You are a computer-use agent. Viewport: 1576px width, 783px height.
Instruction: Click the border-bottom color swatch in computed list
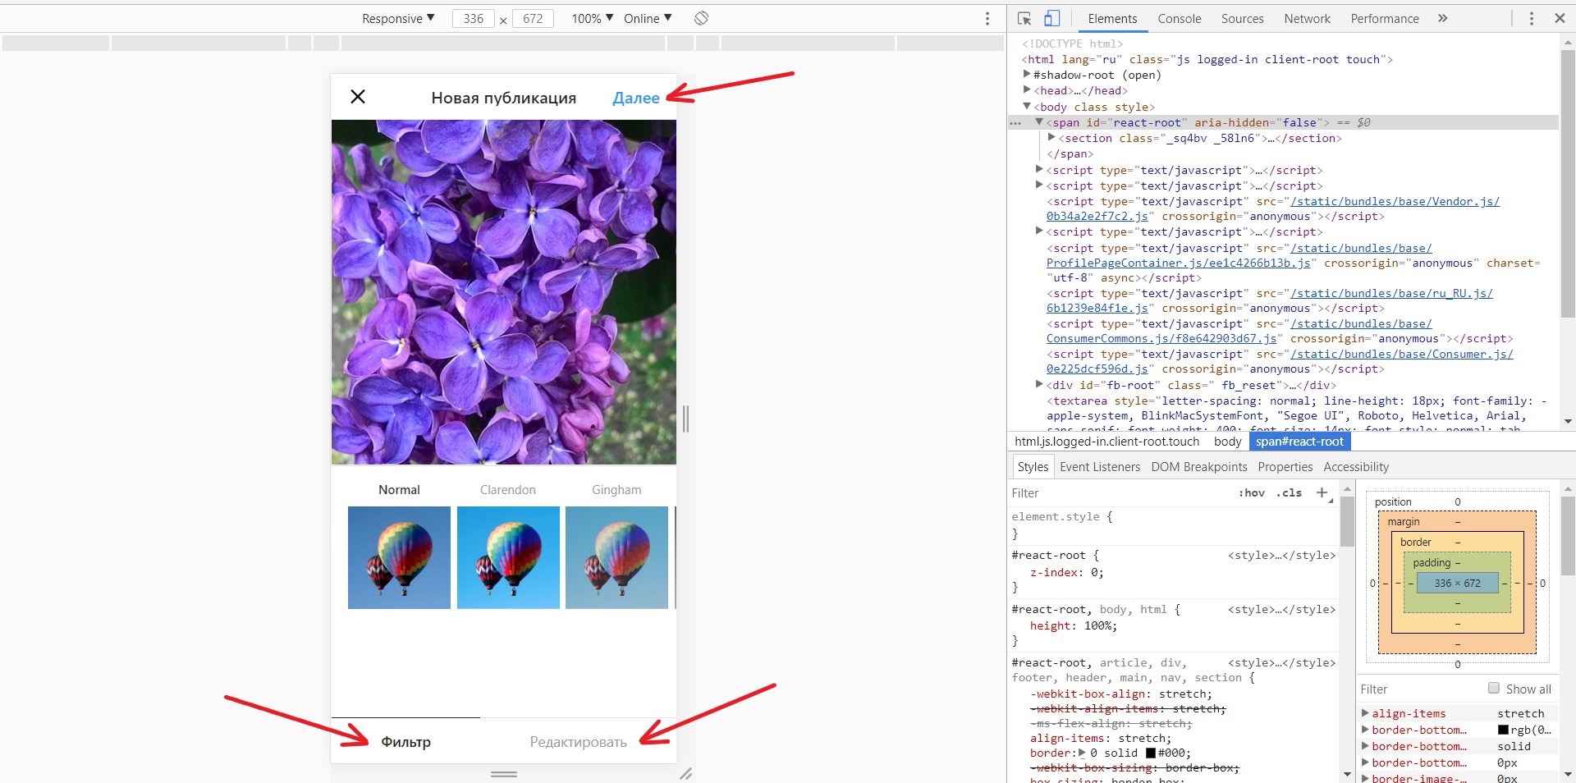(x=1503, y=730)
